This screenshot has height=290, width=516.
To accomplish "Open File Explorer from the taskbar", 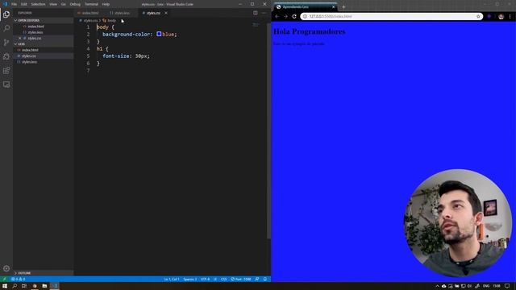I will (x=44, y=286).
